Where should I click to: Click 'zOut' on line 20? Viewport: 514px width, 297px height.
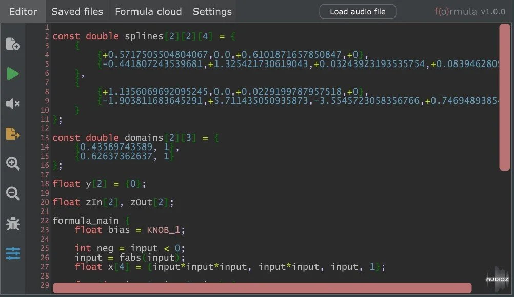pos(141,202)
